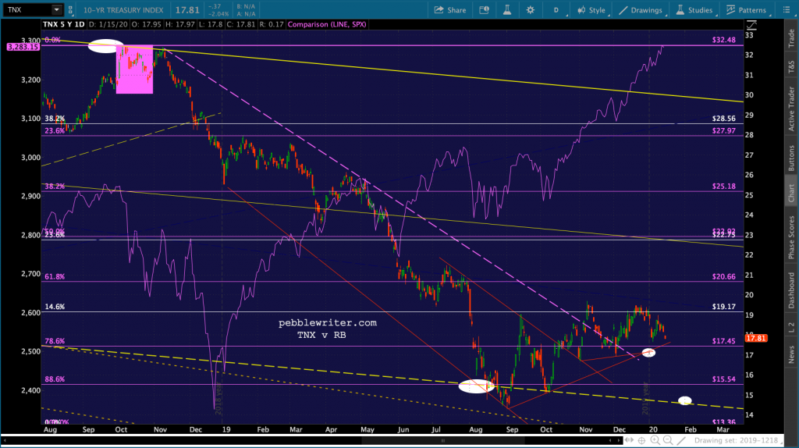Open the Studies menu

pyautogui.click(x=694, y=10)
